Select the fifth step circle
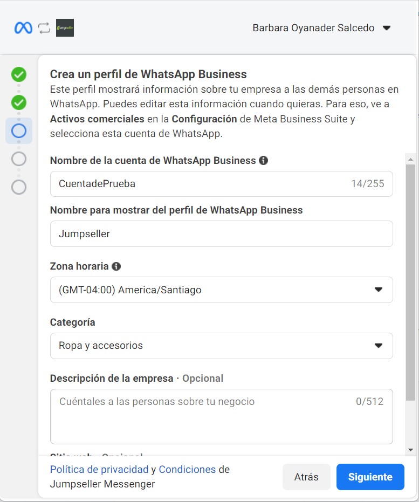Screen dimensions: 419x502 click(x=19, y=187)
